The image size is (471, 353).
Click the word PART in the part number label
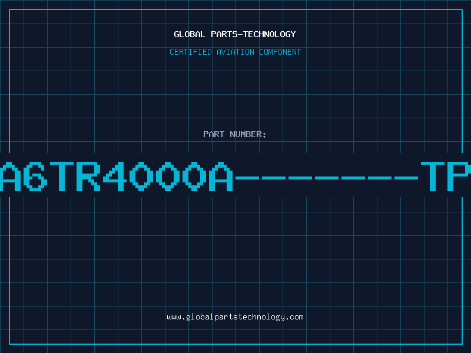click(x=214, y=134)
